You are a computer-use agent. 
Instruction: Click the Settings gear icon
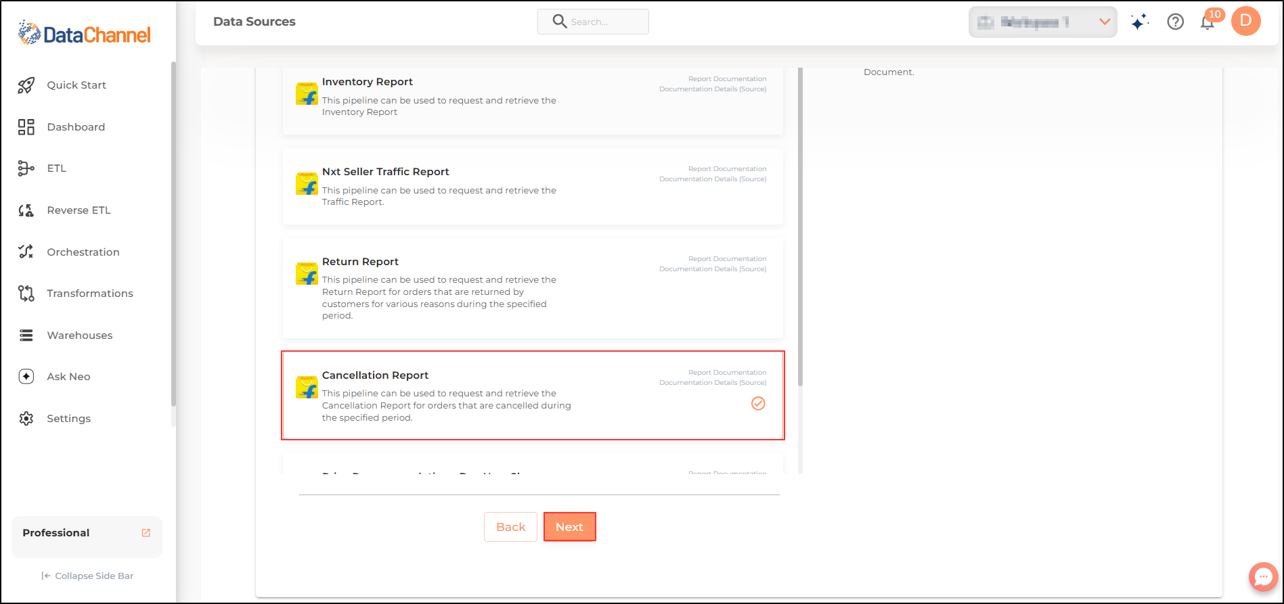pyautogui.click(x=26, y=419)
